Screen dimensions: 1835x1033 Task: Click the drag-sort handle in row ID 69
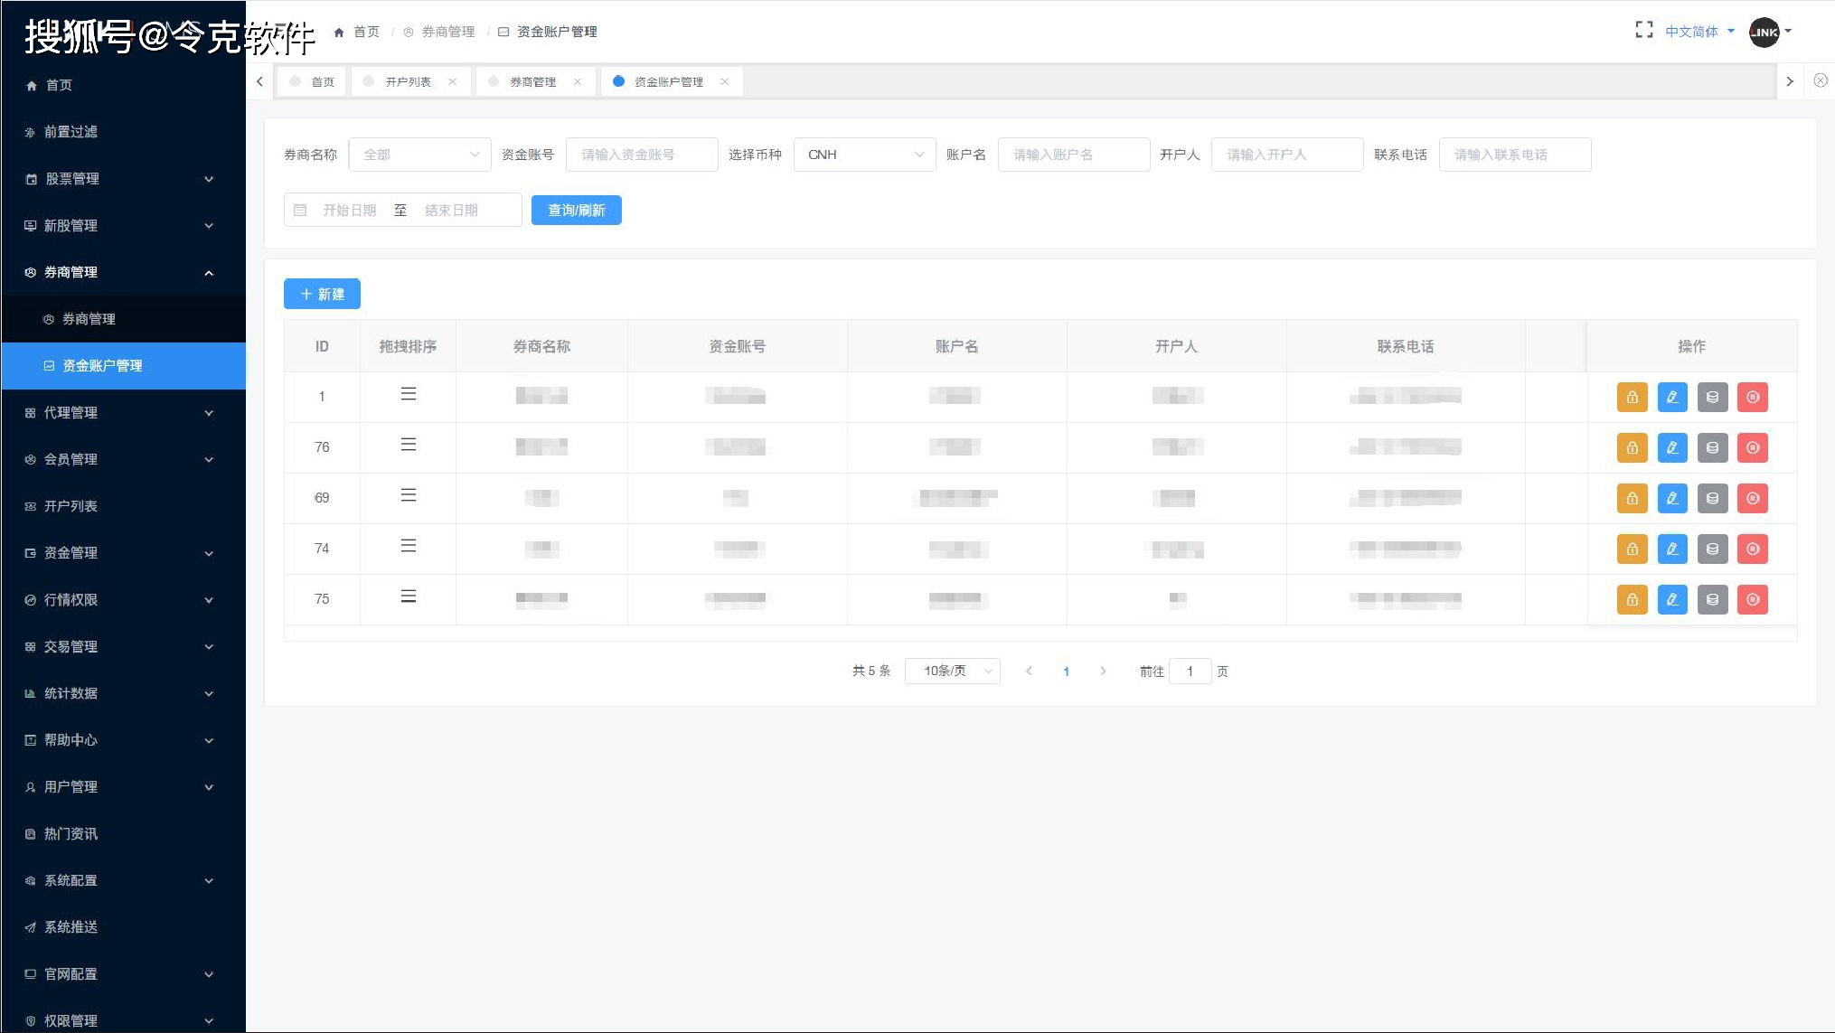click(x=409, y=495)
